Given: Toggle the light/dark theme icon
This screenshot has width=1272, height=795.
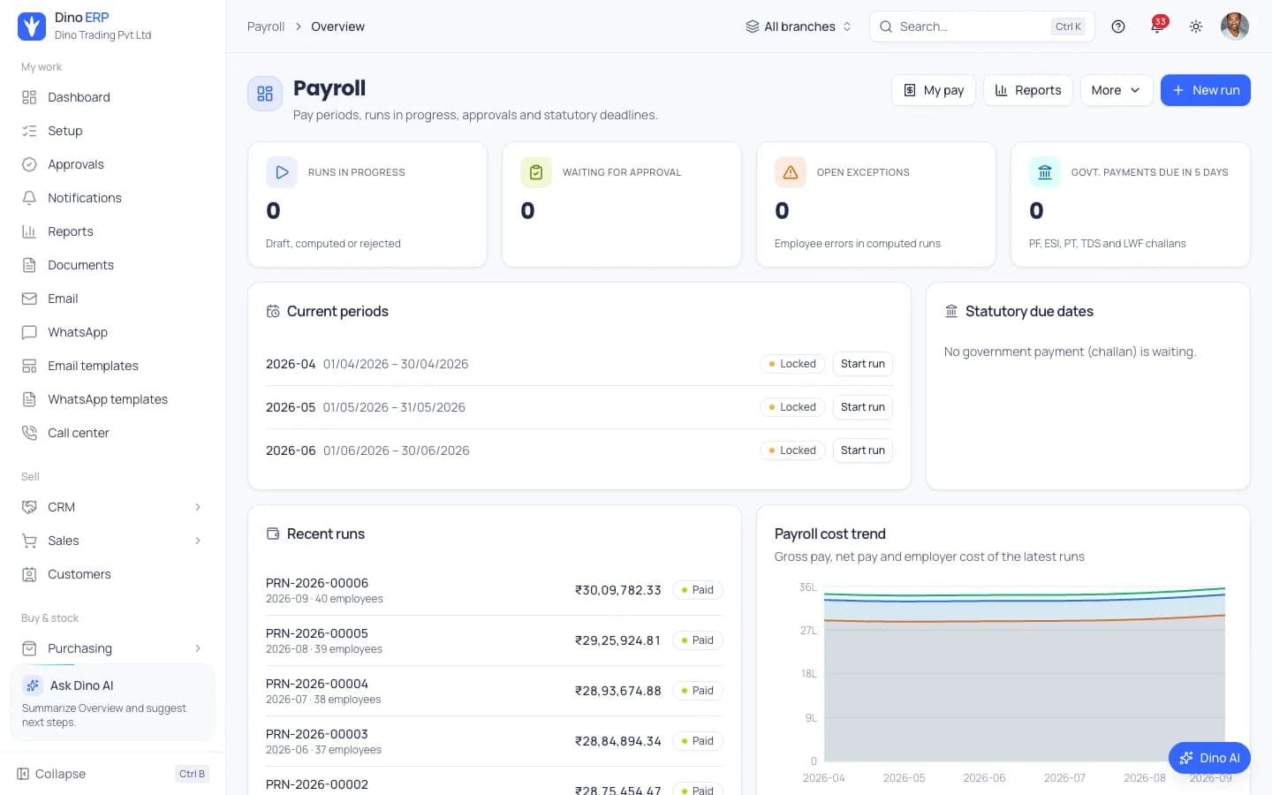Looking at the screenshot, I should [1196, 26].
